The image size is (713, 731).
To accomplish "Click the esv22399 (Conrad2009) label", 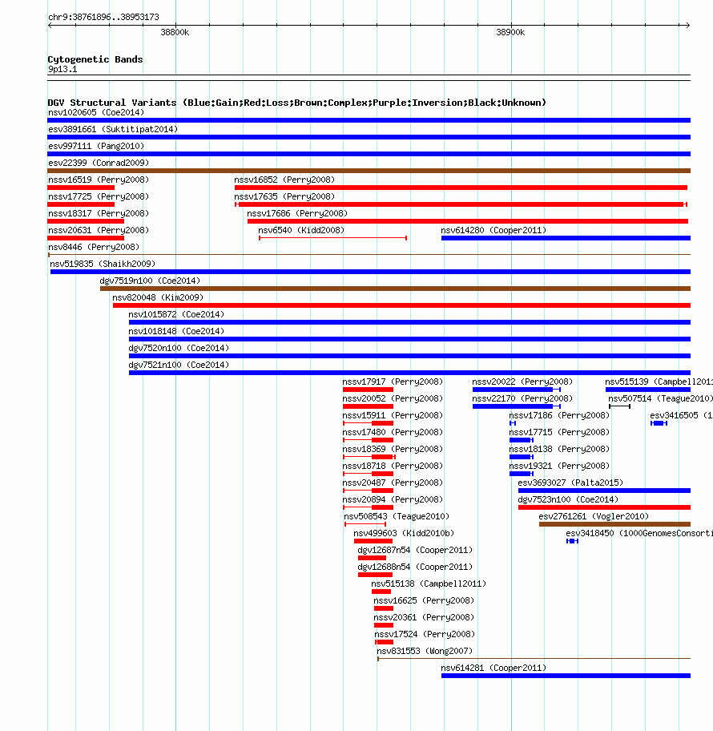I will click(x=99, y=163).
